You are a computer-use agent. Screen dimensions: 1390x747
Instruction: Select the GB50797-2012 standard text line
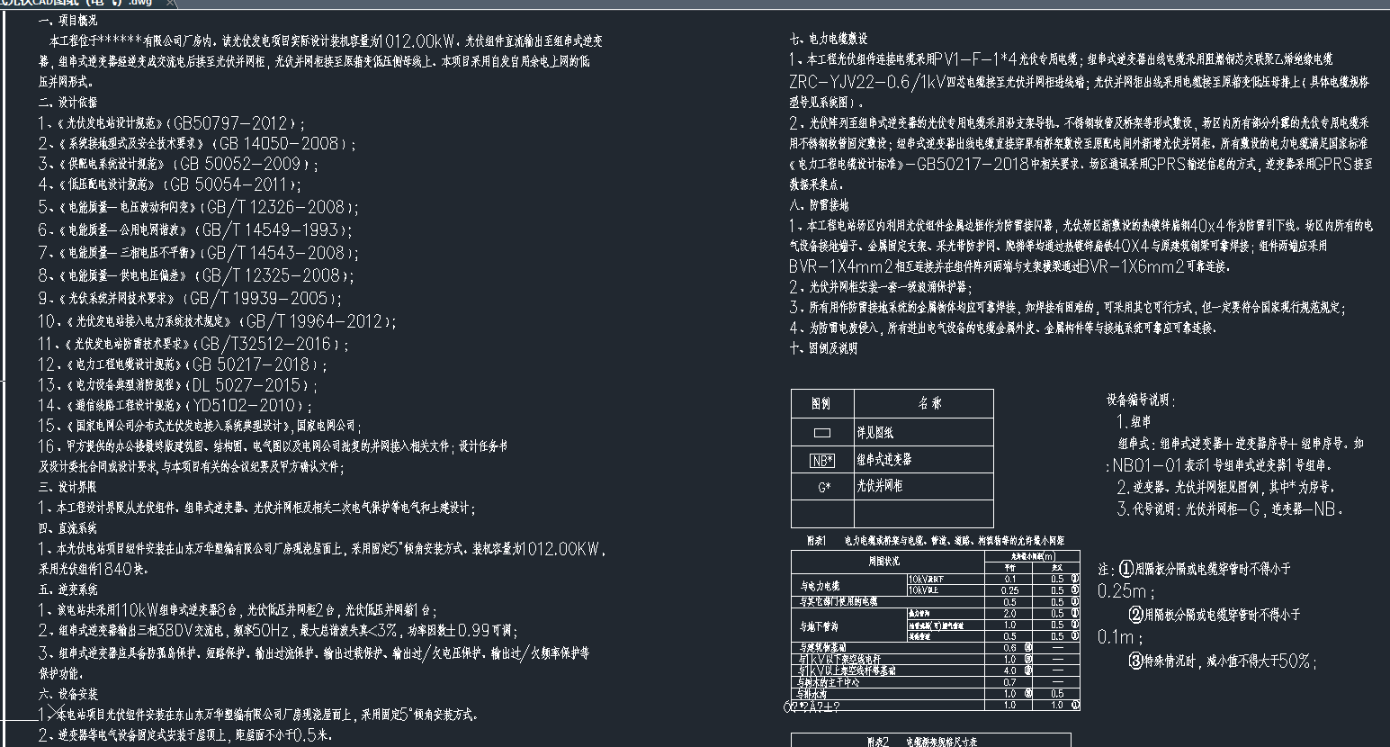(171, 123)
